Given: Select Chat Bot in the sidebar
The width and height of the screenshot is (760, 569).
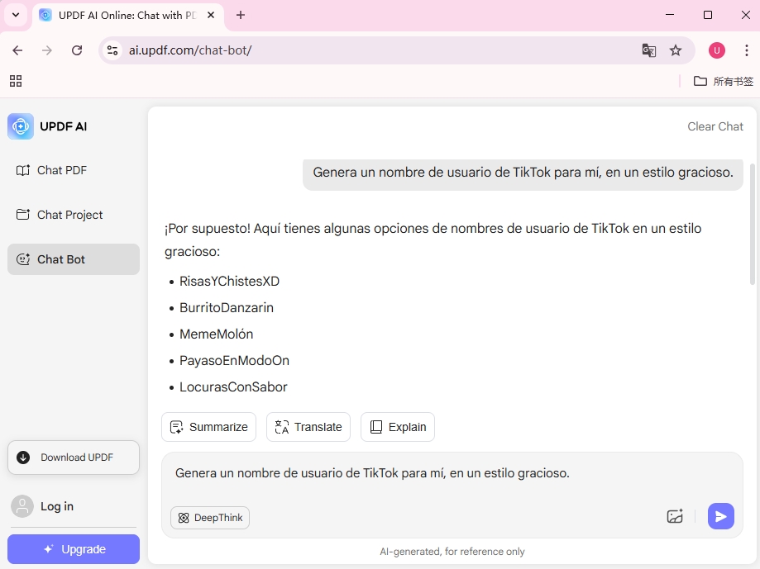Looking at the screenshot, I should point(74,259).
